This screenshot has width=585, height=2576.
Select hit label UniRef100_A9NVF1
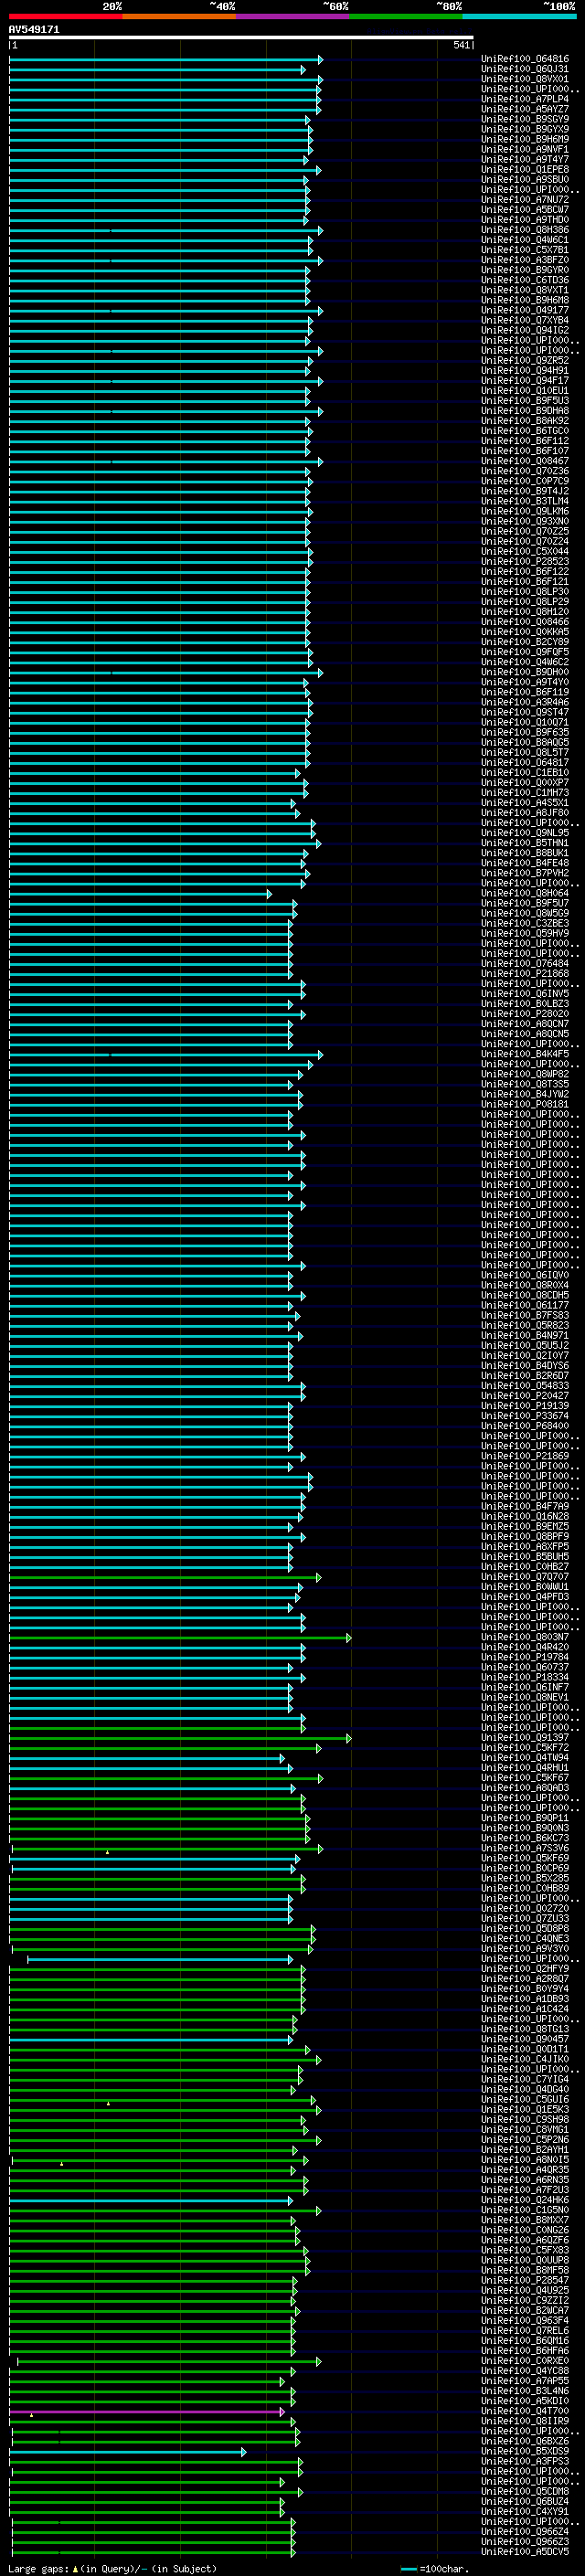pyautogui.click(x=525, y=149)
